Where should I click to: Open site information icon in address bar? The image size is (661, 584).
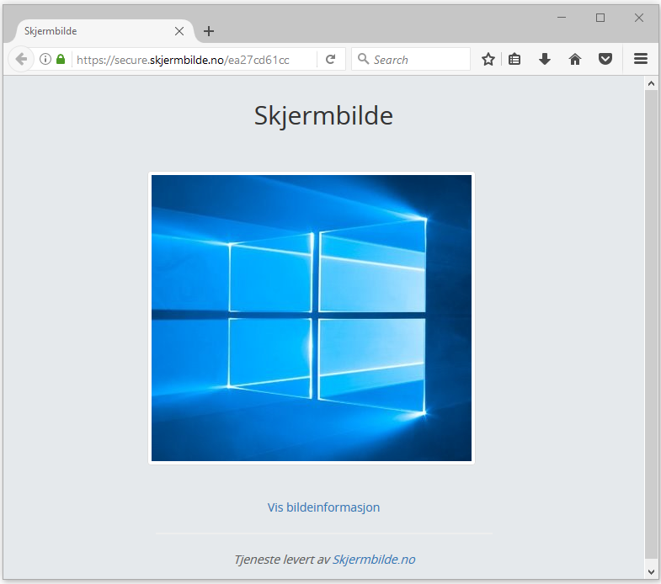[x=45, y=60]
